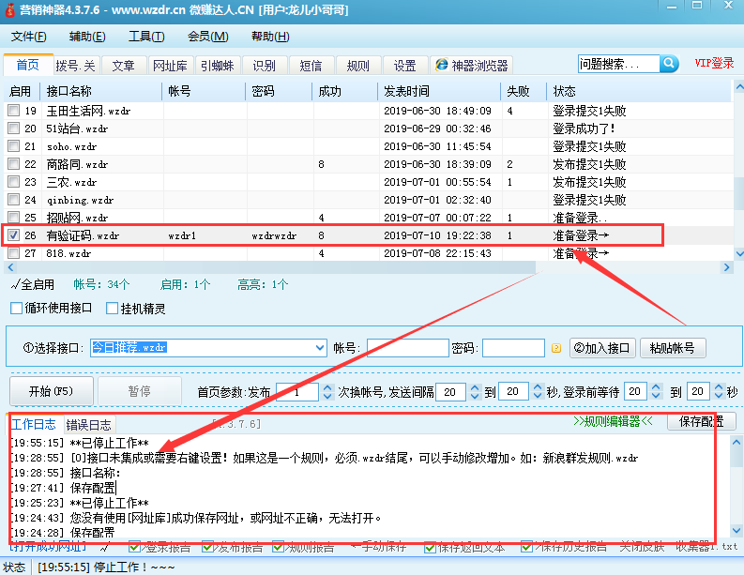
Task: Click the list's horizontal scroll right arrow
Action: [x=726, y=267]
